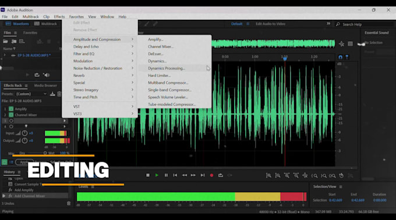Screen dimensions: 396x220
Task: Click the red Record button
Action: (211, 175)
